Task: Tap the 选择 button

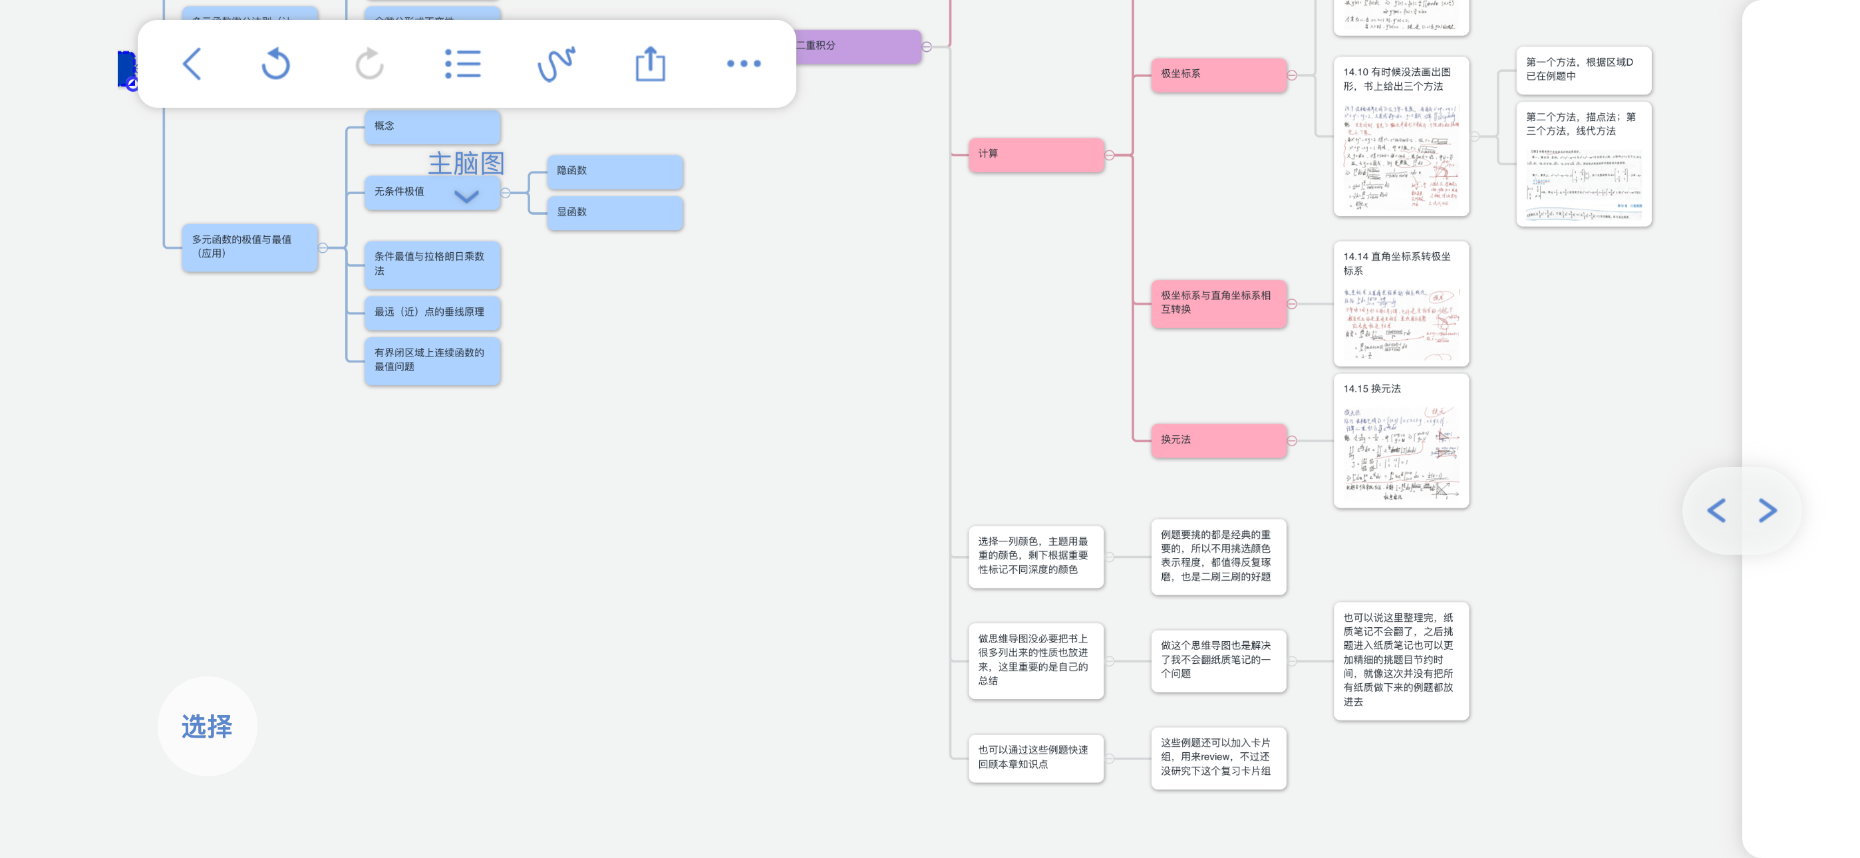Action: [208, 726]
